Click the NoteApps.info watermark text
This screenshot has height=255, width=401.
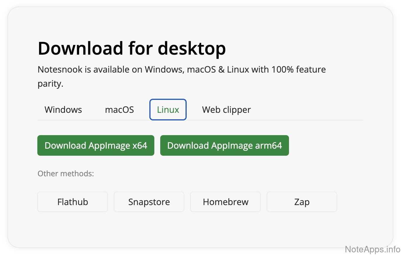click(372, 249)
